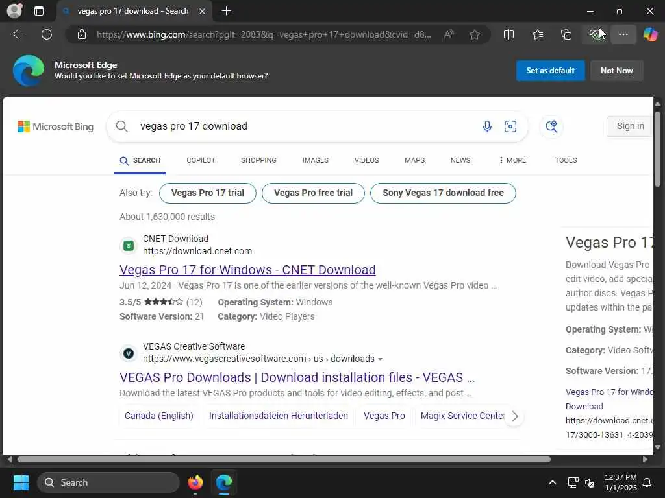Screen dimensions: 665x498
Task: Click the Windows taskbar Search box
Action: (108, 482)
